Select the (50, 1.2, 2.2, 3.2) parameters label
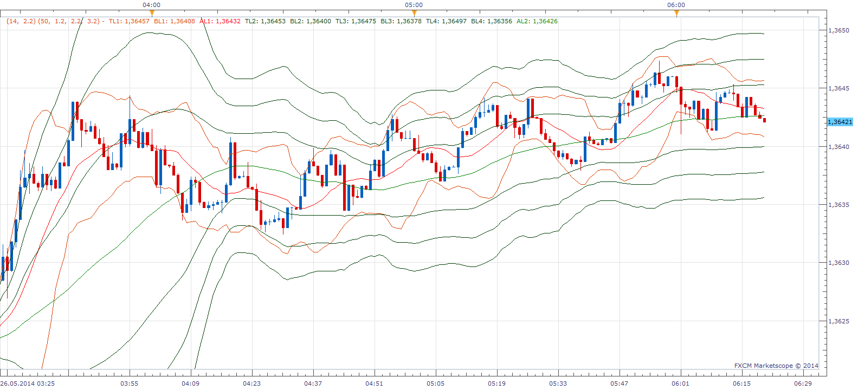The height and width of the screenshot is (390, 858). pos(69,22)
